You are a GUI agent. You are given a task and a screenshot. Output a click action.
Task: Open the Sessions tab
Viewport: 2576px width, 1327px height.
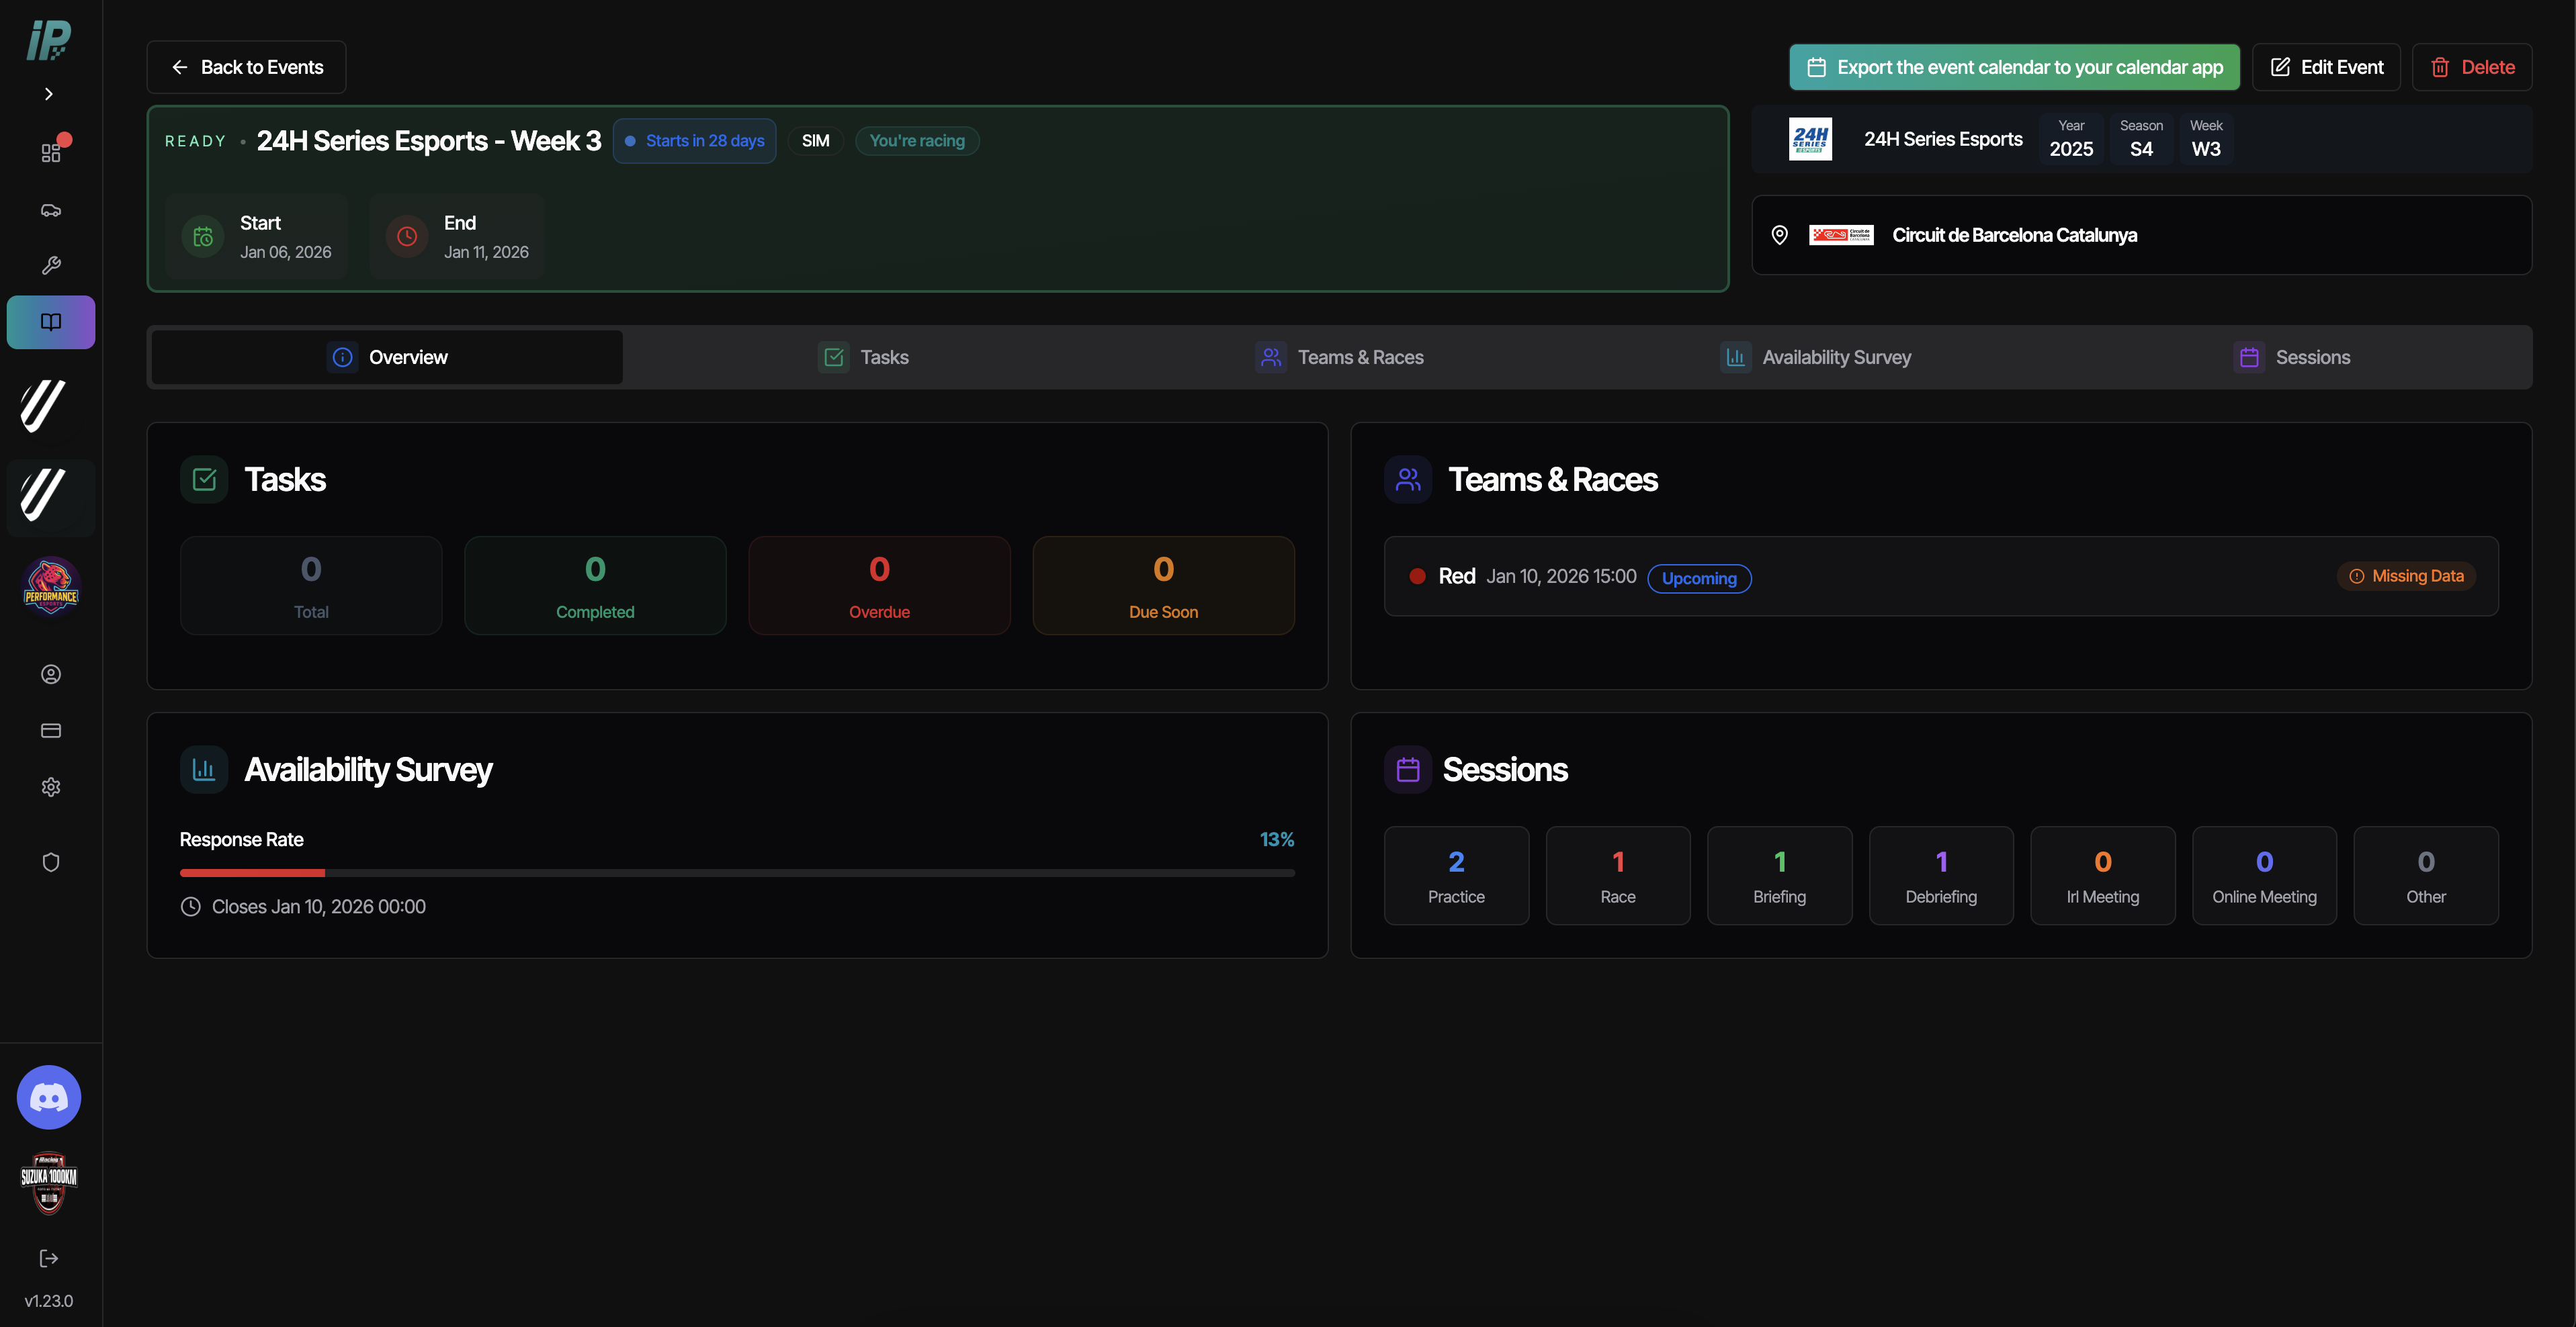pos(2292,357)
